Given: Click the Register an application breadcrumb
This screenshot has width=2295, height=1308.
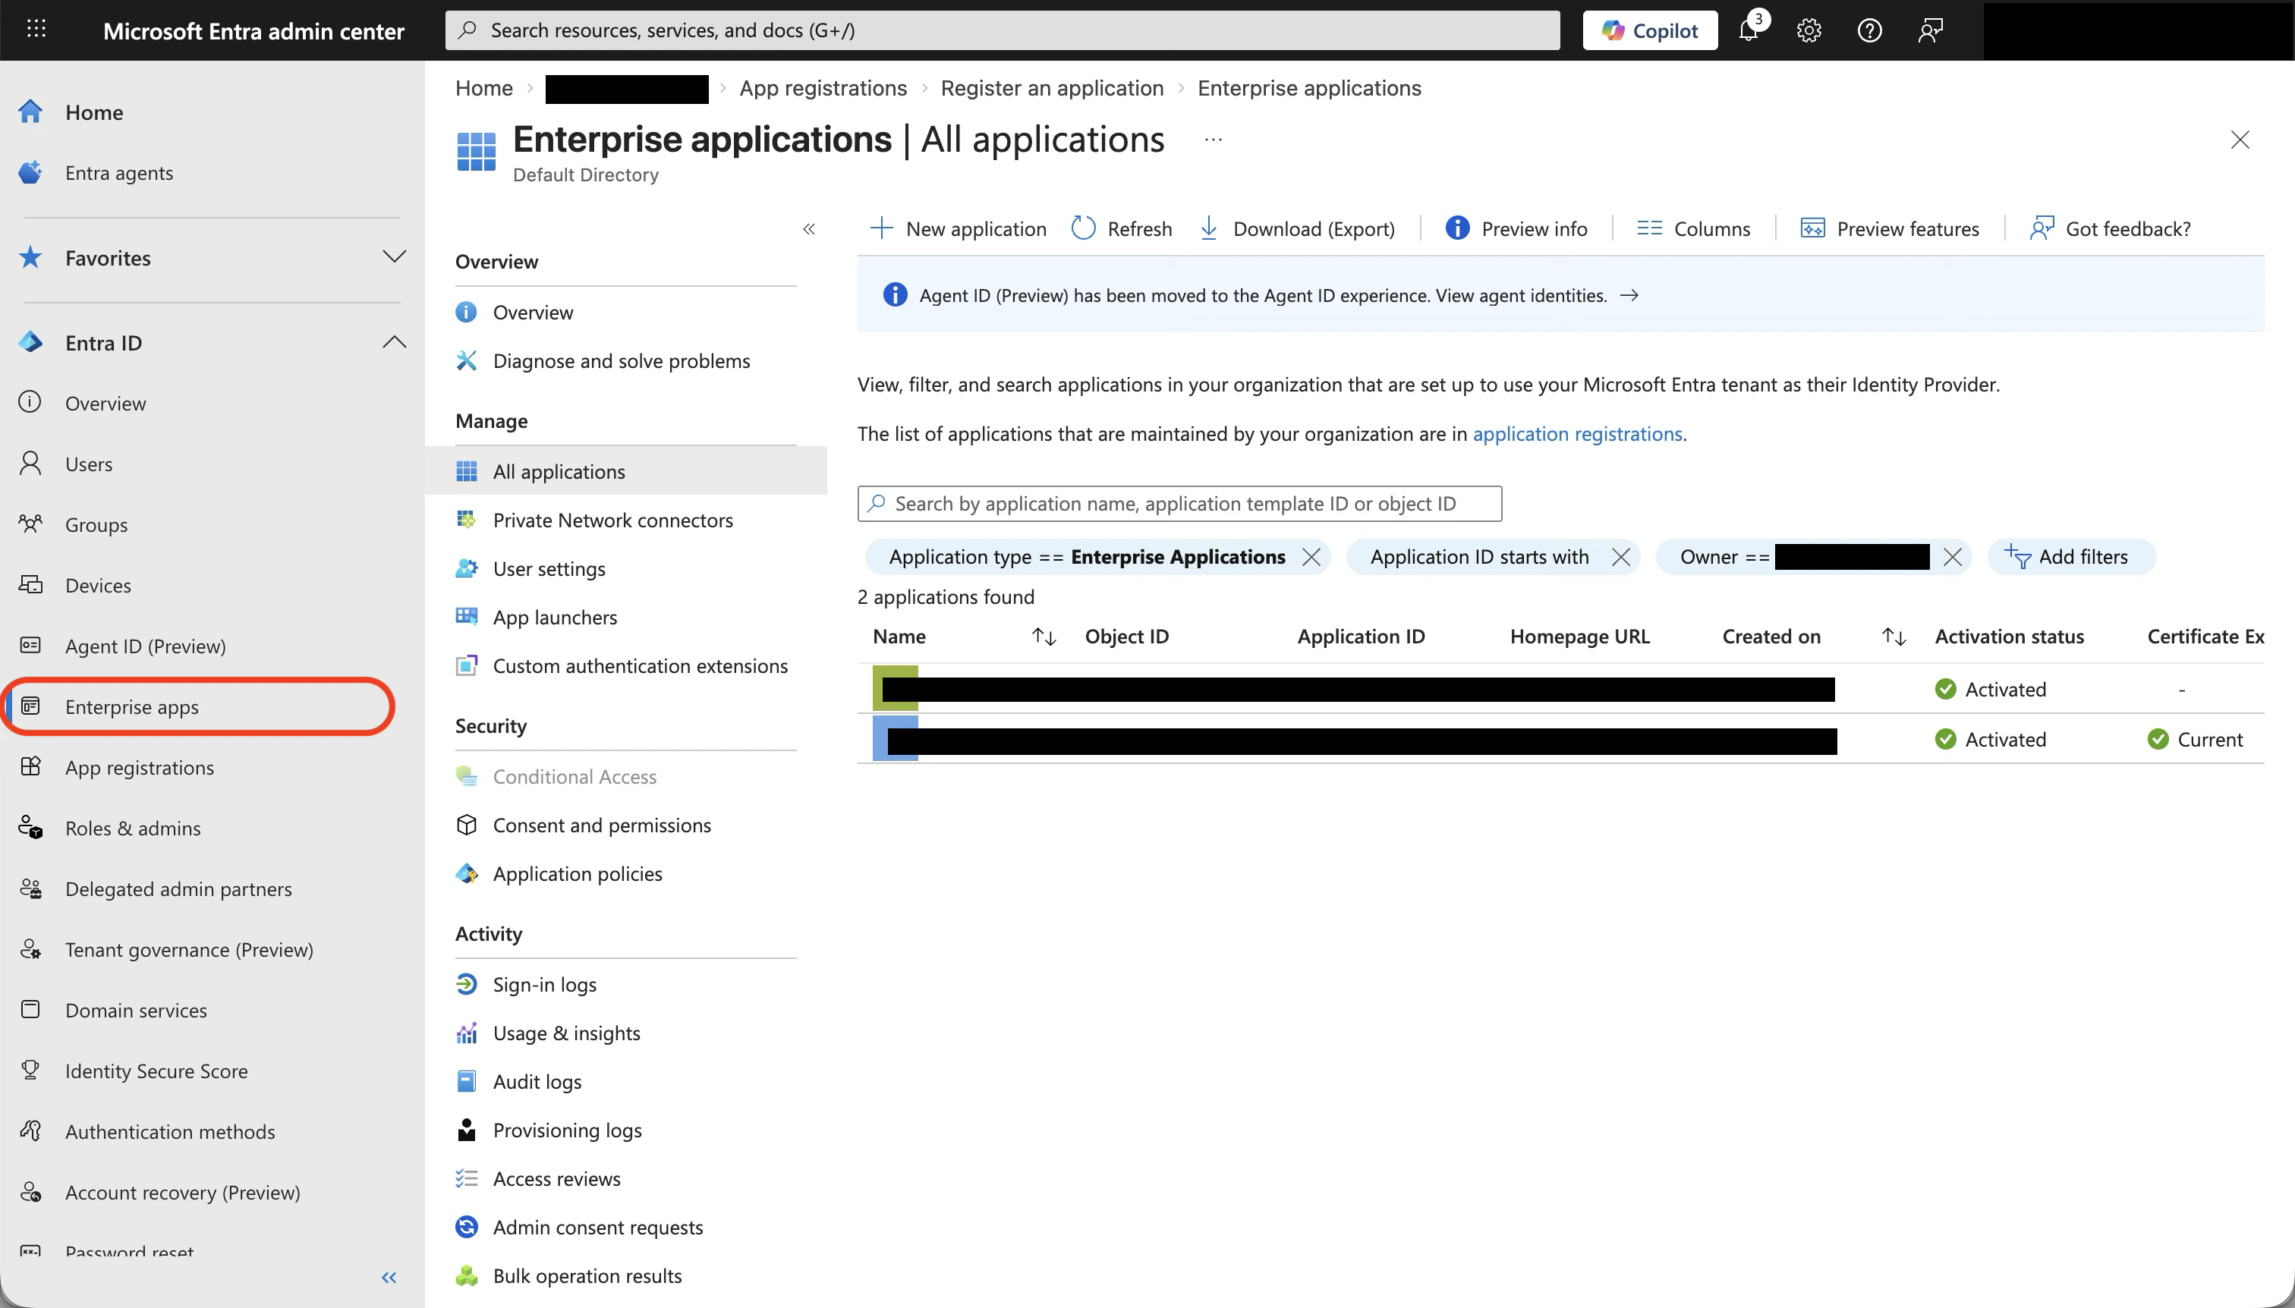Looking at the screenshot, I should pyautogui.click(x=1052, y=88).
